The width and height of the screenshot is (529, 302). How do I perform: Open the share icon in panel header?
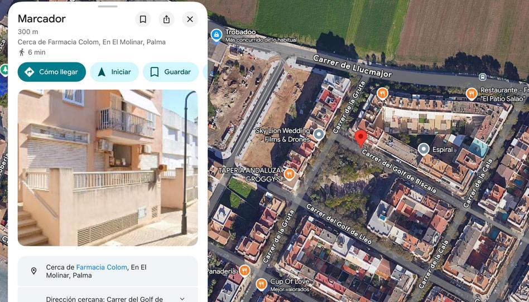click(166, 19)
